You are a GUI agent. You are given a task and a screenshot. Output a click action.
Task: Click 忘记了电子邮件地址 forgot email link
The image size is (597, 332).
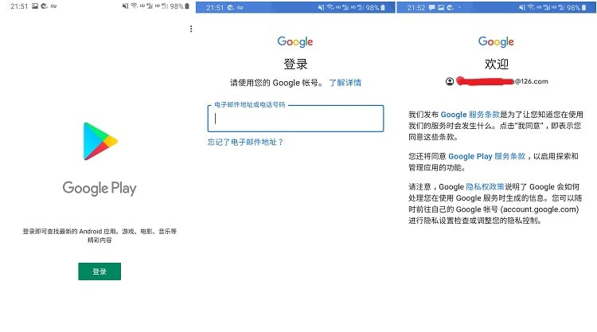pyautogui.click(x=245, y=143)
